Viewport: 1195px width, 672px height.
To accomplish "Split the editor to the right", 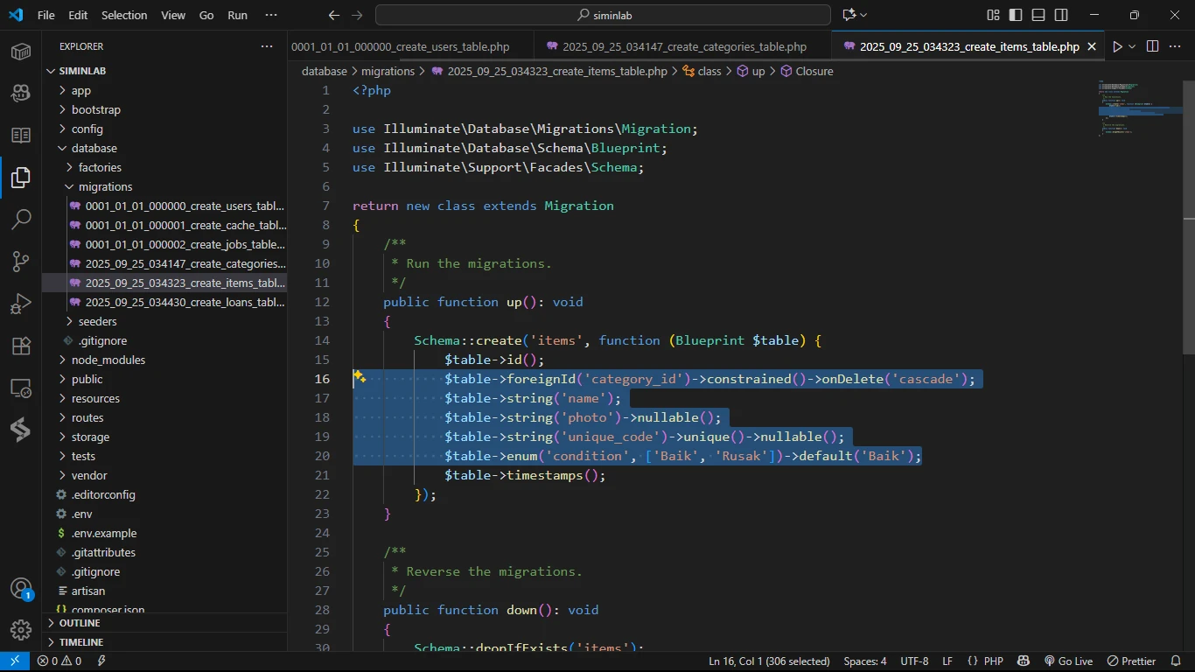I will point(1152,46).
